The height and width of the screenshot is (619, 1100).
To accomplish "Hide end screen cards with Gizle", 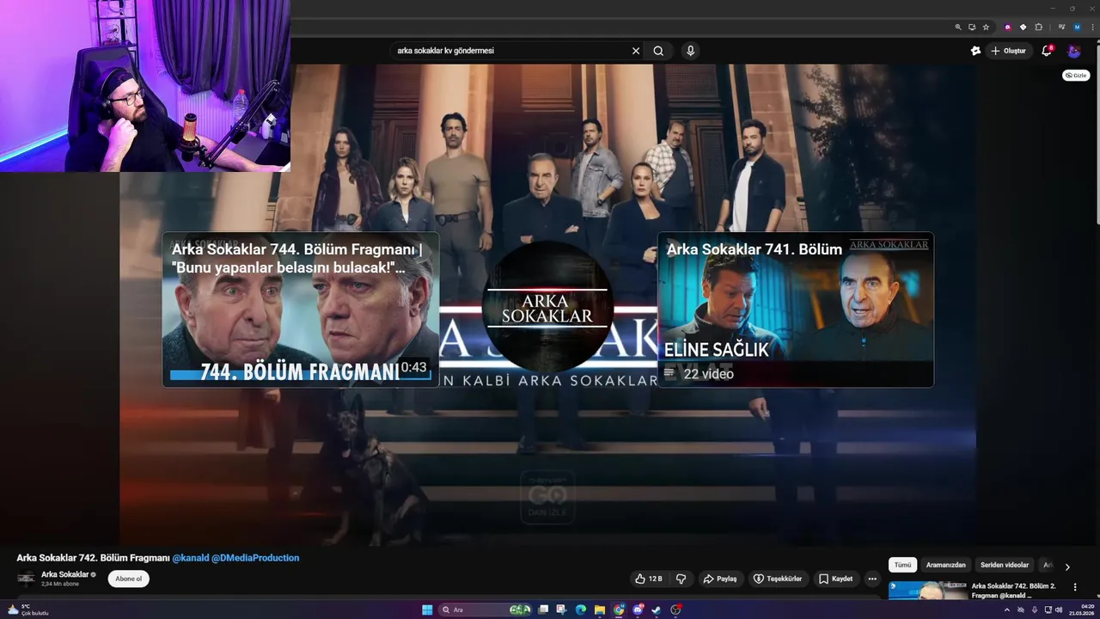I will (x=1076, y=76).
